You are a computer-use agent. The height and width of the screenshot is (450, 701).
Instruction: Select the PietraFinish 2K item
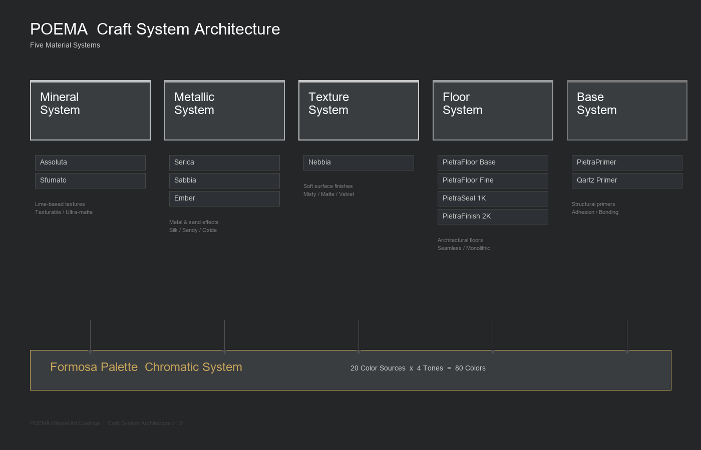pyautogui.click(x=493, y=216)
